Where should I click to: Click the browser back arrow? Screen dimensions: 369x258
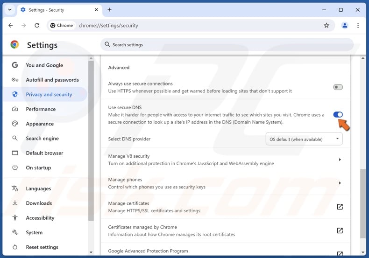point(11,25)
